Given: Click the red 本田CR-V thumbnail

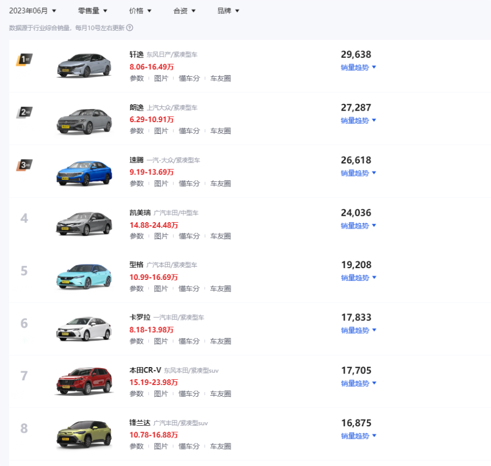Looking at the screenshot, I should tap(84, 381).
